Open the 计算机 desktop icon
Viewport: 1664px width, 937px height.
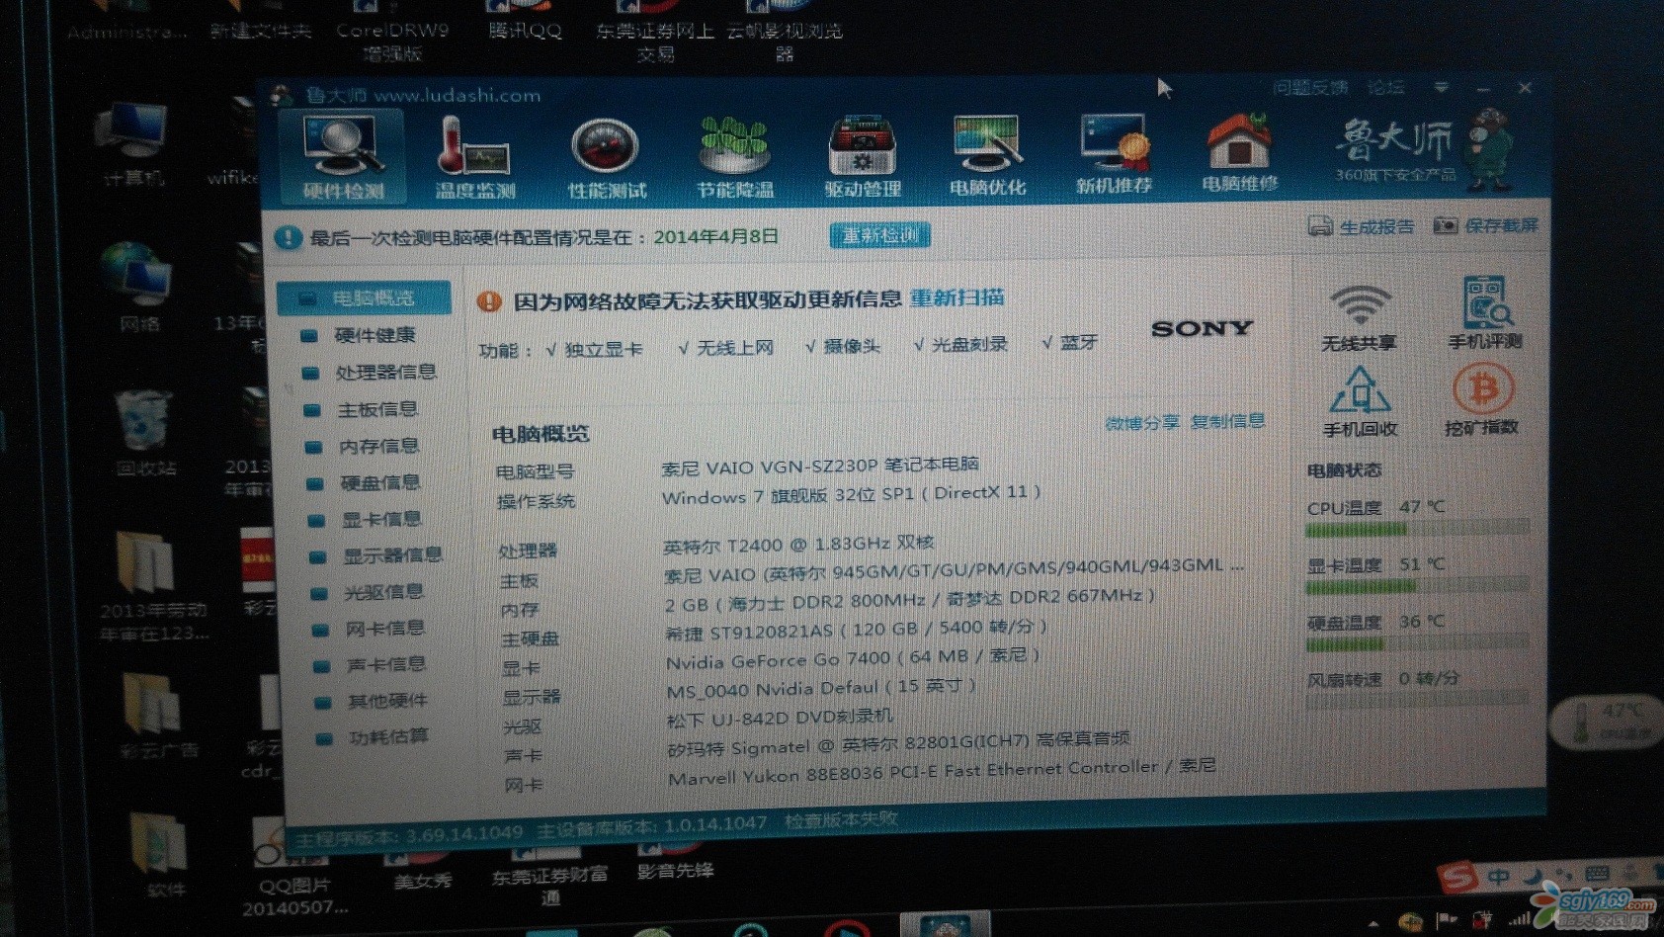coord(134,143)
